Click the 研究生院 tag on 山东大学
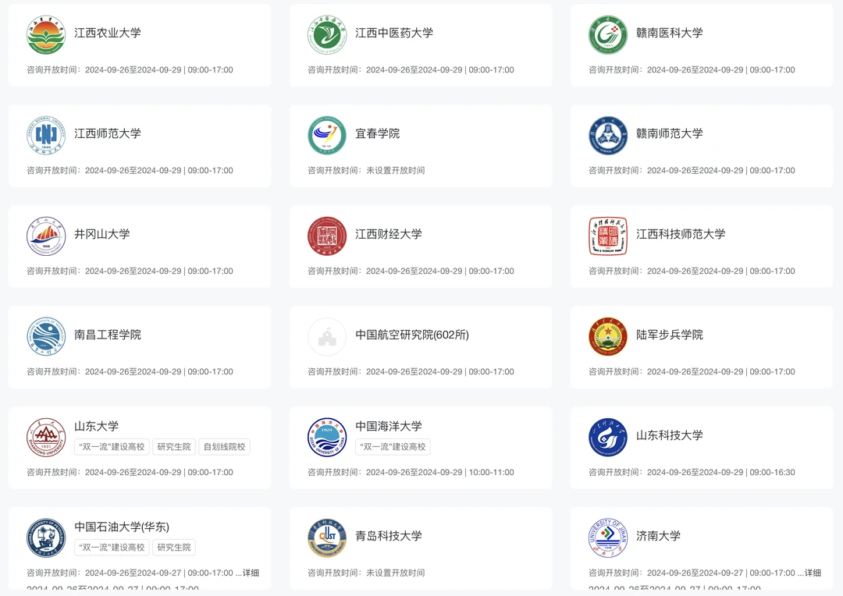 [174, 446]
